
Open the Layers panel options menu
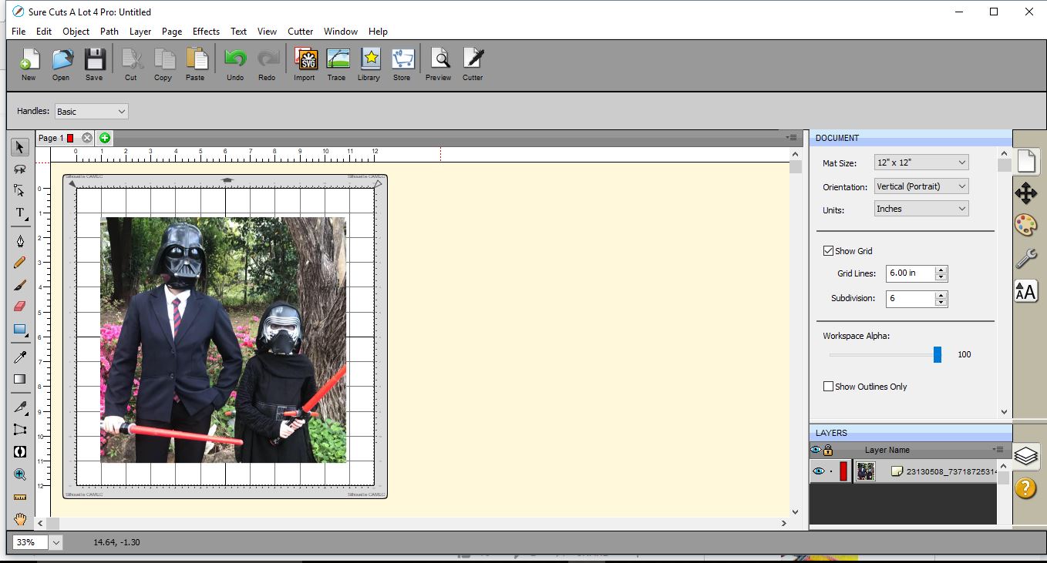pos(998,449)
